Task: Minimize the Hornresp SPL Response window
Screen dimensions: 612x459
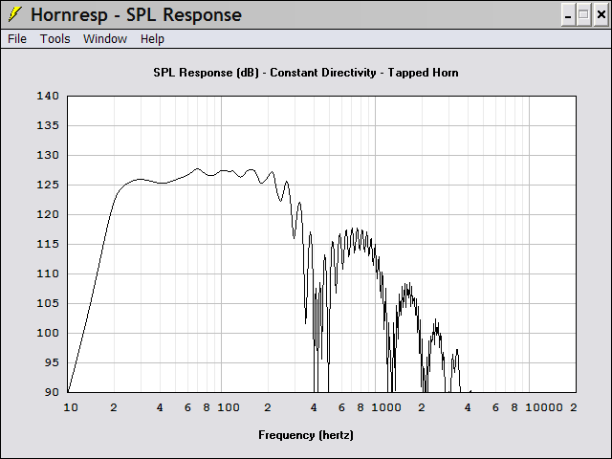Action: tap(568, 15)
